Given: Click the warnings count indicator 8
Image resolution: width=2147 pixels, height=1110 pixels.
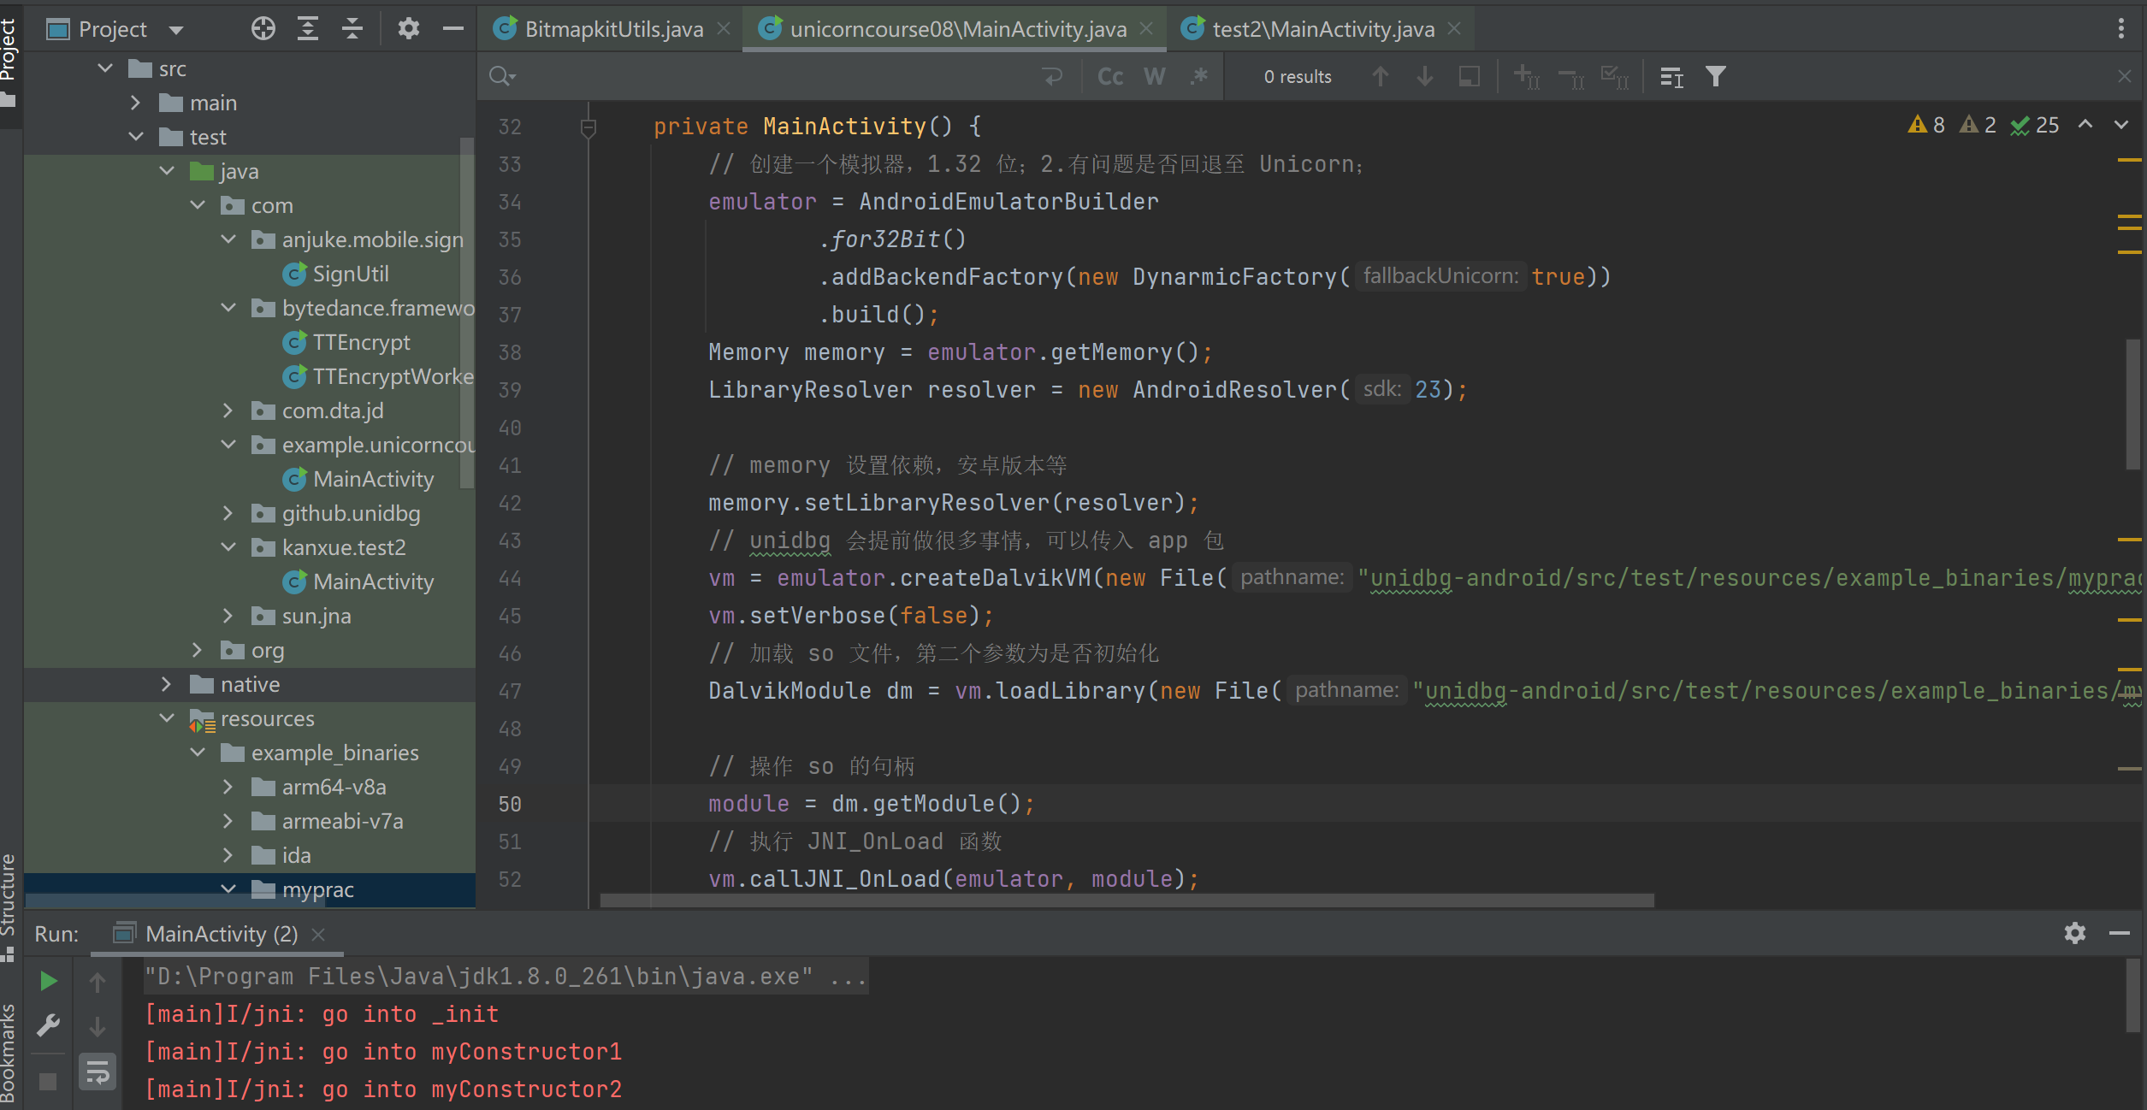Looking at the screenshot, I should pos(1926,125).
